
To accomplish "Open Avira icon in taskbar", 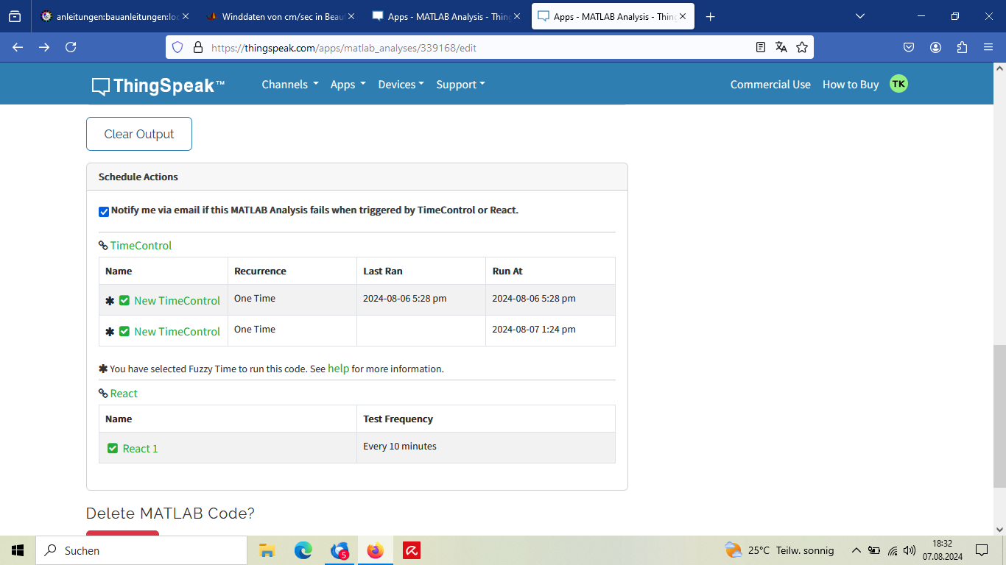I will (x=412, y=550).
